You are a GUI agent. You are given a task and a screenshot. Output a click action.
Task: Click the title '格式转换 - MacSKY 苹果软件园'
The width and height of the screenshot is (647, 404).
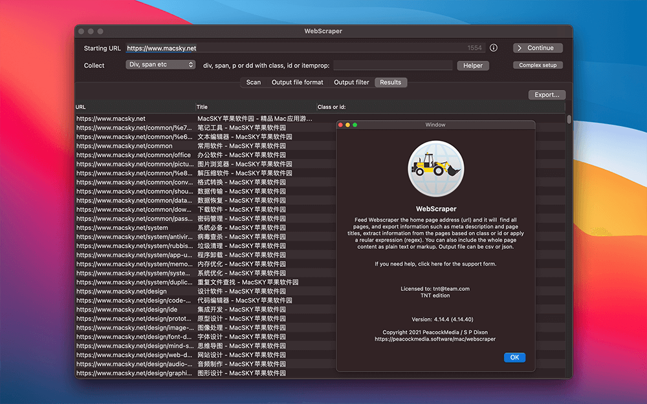pyautogui.click(x=241, y=182)
